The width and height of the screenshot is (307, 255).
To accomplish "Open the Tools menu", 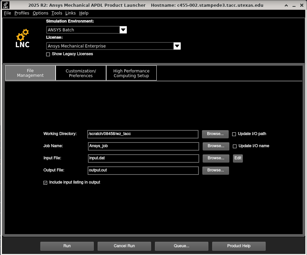I will 57,13.
